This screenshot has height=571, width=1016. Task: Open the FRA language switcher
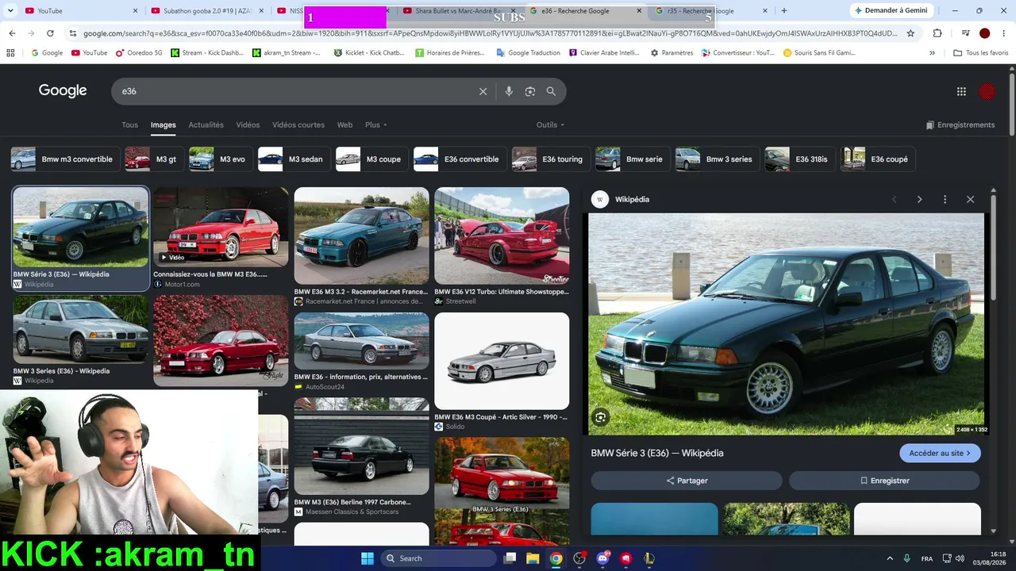[x=926, y=558]
